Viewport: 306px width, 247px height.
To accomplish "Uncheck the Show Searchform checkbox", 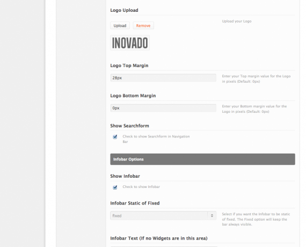I will pyautogui.click(x=115, y=137).
